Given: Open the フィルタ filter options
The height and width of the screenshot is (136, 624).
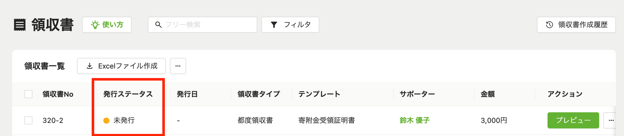Looking at the screenshot, I should pos(290,25).
